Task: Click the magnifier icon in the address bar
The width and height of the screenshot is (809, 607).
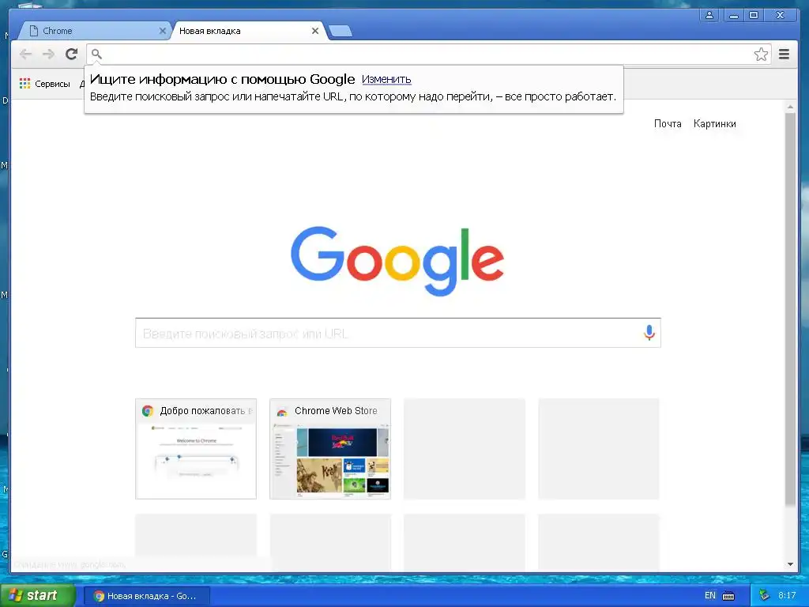Action: click(x=96, y=54)
